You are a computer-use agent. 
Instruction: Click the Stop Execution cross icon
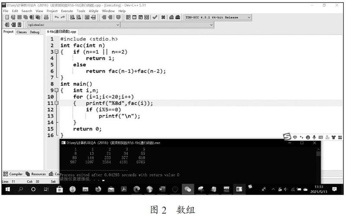click(x=163, y=17)
